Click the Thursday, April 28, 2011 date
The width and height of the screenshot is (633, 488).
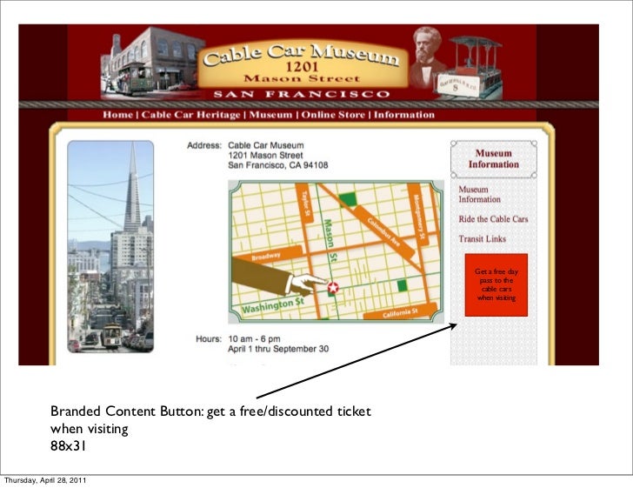click(x=45, y=480)
